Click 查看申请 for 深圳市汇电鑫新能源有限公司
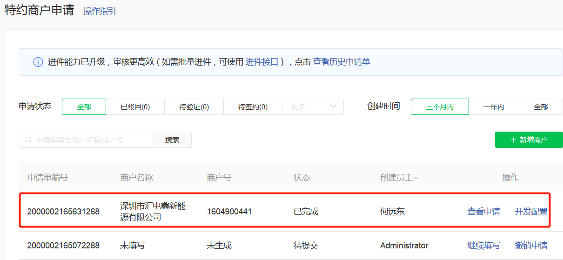Viewport: 563px width, 260px height. click(483, 212)
